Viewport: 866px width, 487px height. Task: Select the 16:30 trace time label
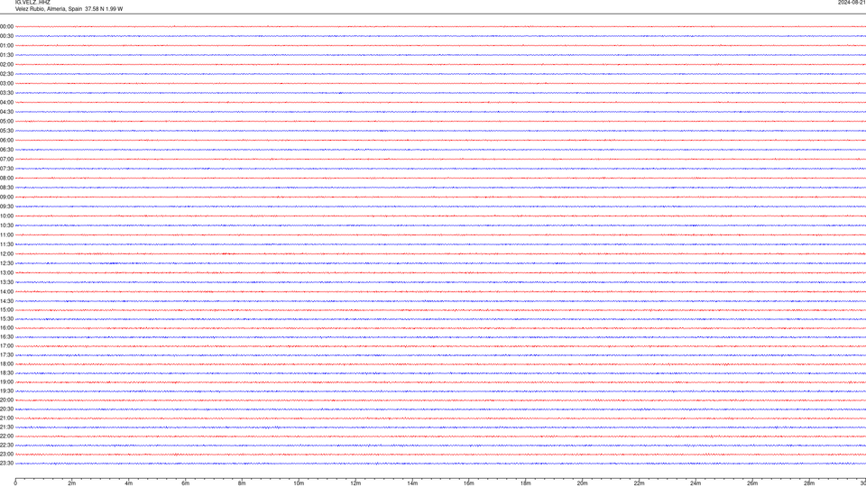(6, 336)
